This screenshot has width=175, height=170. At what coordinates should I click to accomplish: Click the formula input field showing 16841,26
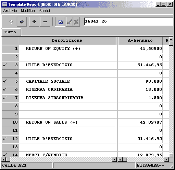coord(128,22)
